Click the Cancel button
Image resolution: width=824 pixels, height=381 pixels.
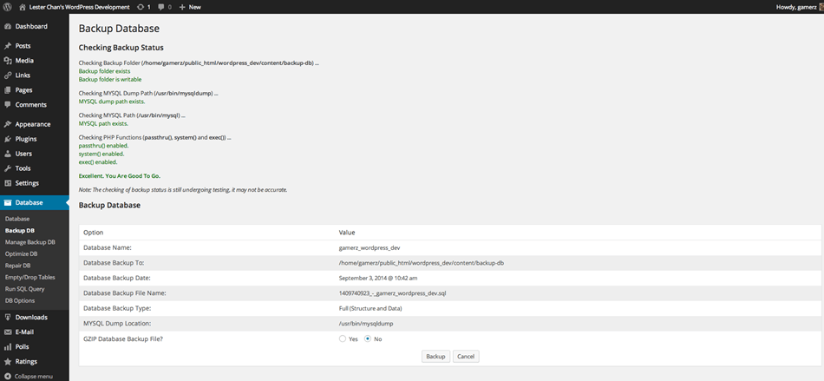coord(466,357)
